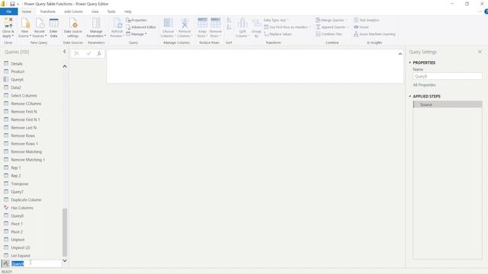Image resolution: width=488 pixels, height=274 pixels.
Task: Click Enter Data icon
Action: coord(53,24)
